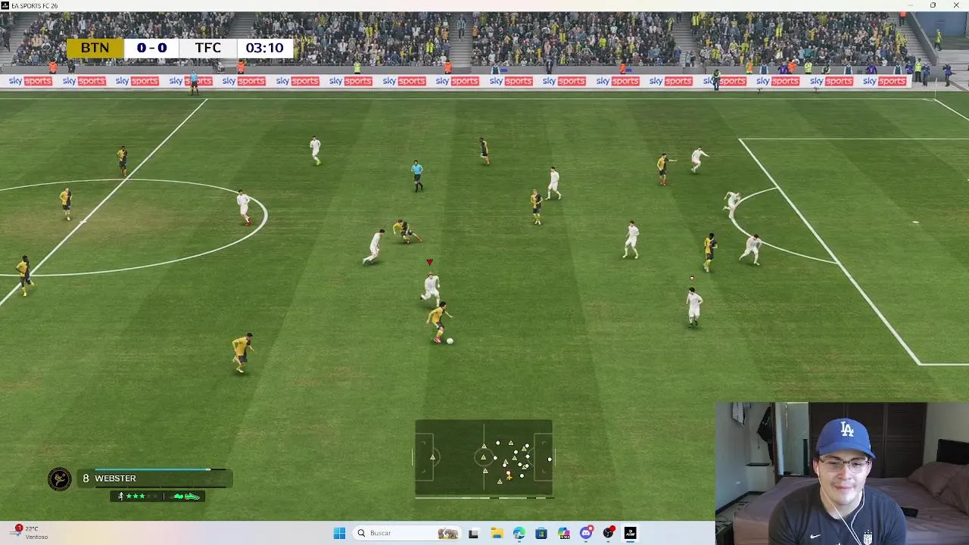
Task: Click the WEBSTER player name label
Action: pos(115,478)
